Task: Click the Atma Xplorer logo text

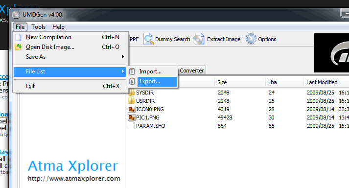Action: point(73,166)
